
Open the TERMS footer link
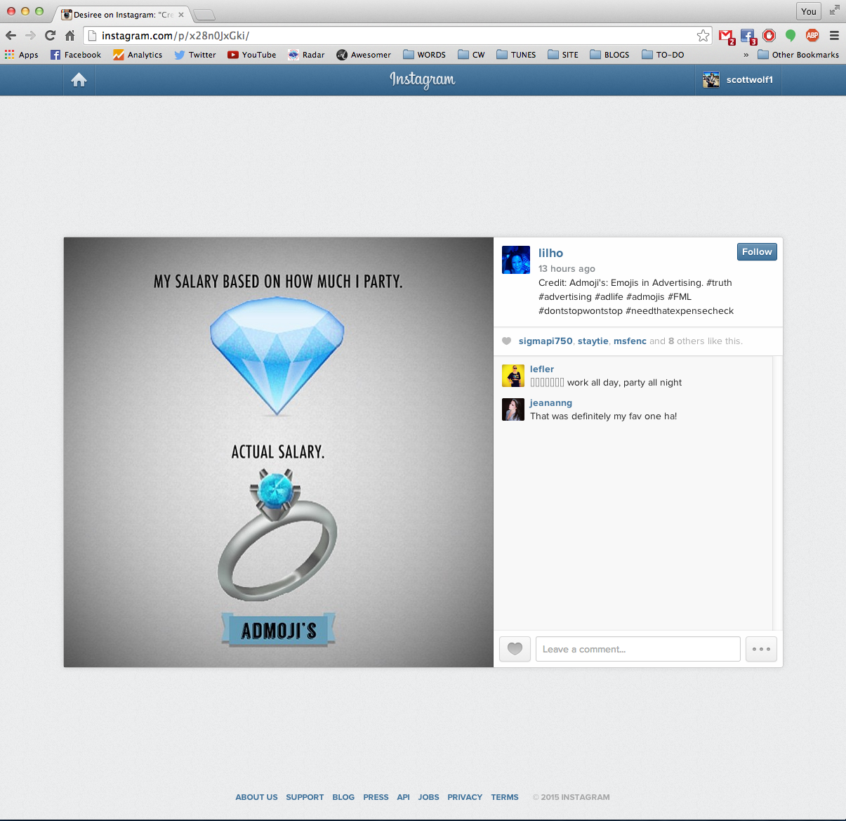pyautogui.click(x=505, y=797)
